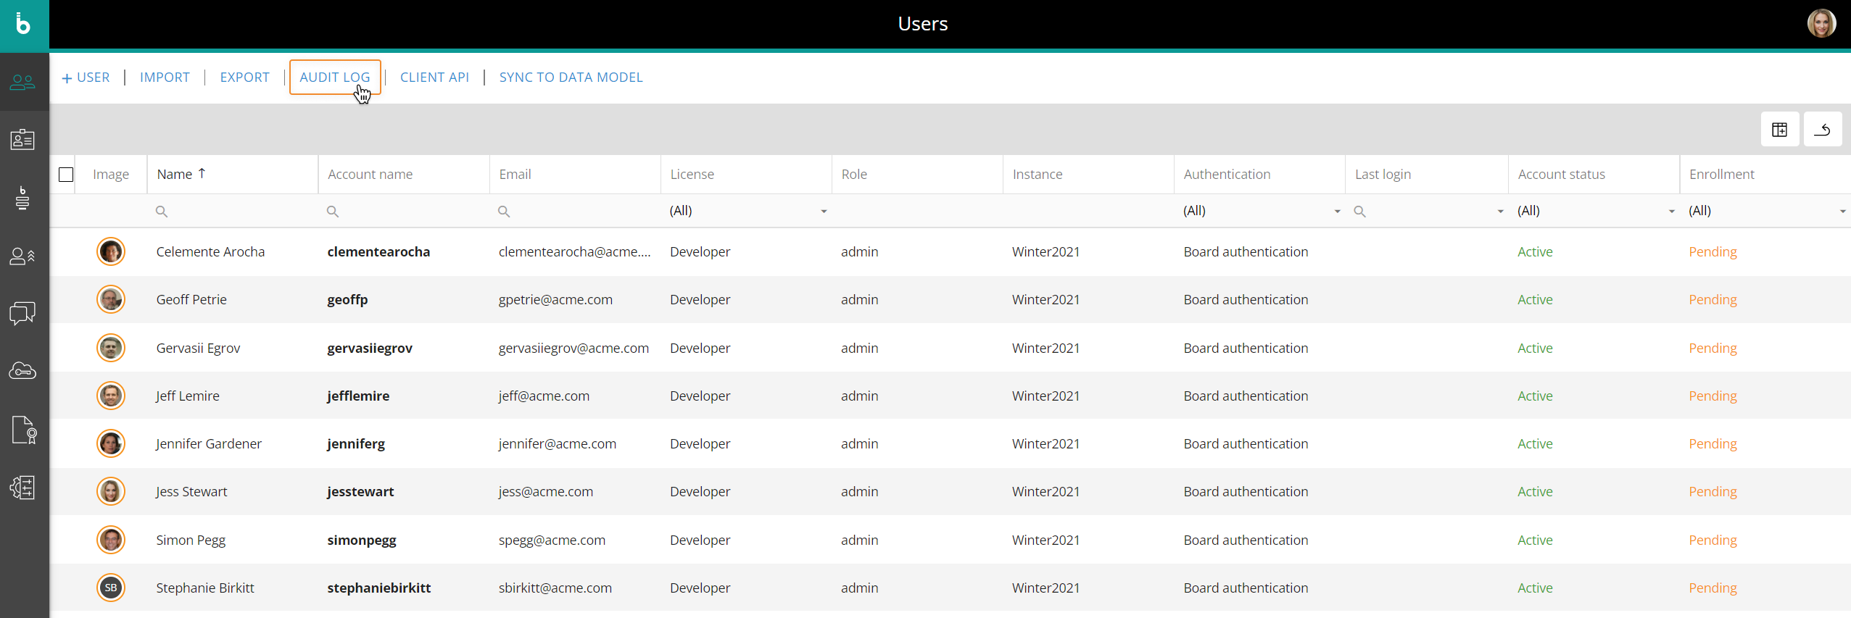Expand the Authentication filter dropdown

pyautogui.click(x=1336, y=212)
